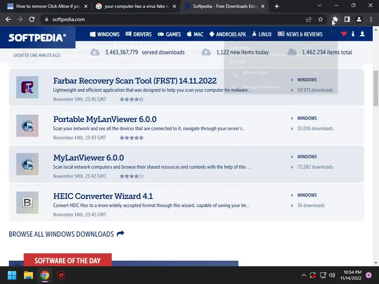The width and height of the screenshot is (379, 284).
Task: Click page vertical scrollbar thumb
Action: click(x=376, y=88)
